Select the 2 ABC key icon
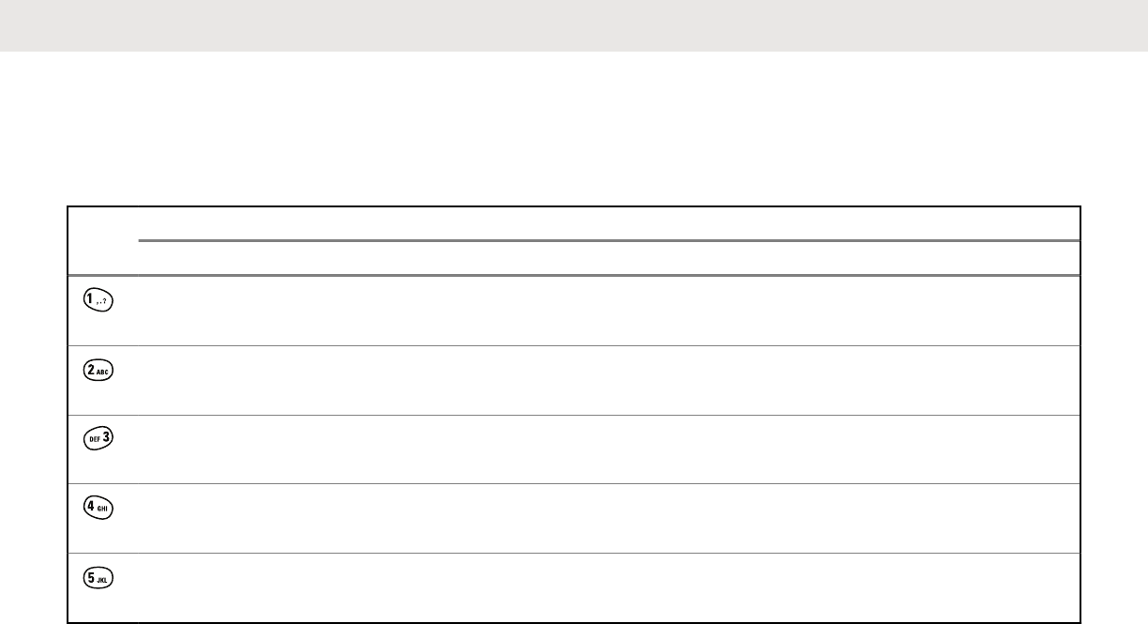This screenshot has height=624, width=1148. click(x=98, y=370)
